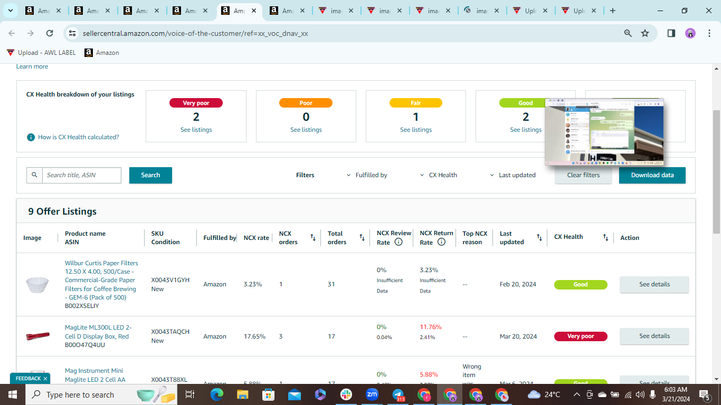The image size is (721, 405).
Task: Go forward using the browser arrow
Action: (x=31, y=33)
